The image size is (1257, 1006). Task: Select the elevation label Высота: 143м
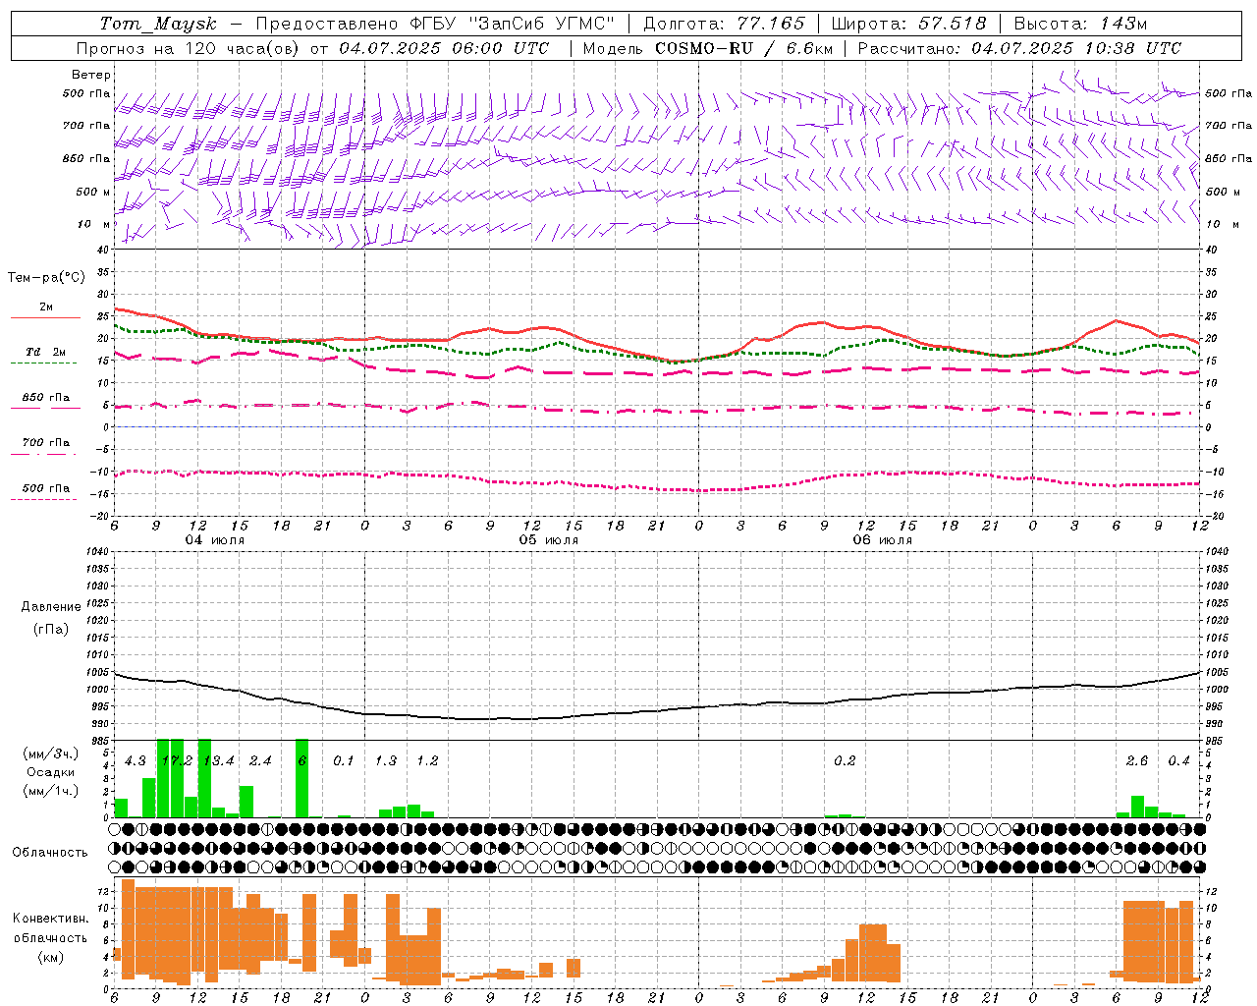pyautogui.click(x=1080, y=24)
